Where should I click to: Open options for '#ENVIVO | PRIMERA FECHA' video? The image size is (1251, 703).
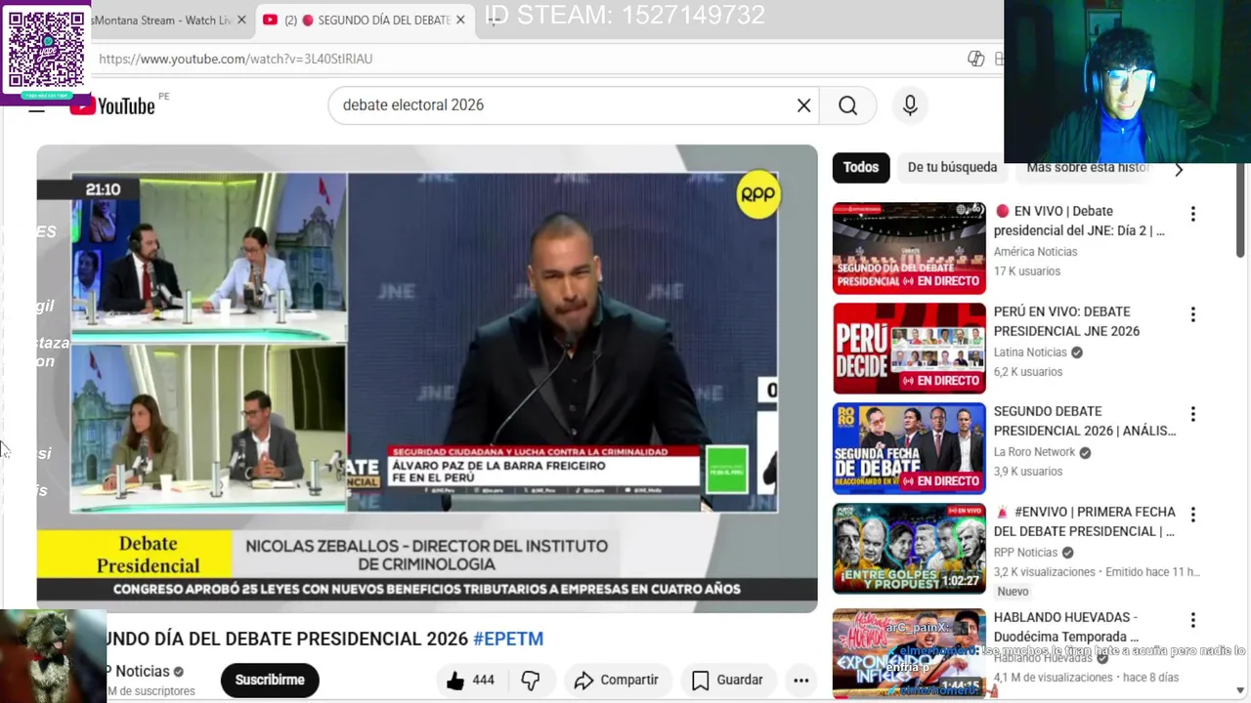point(1192,515)
